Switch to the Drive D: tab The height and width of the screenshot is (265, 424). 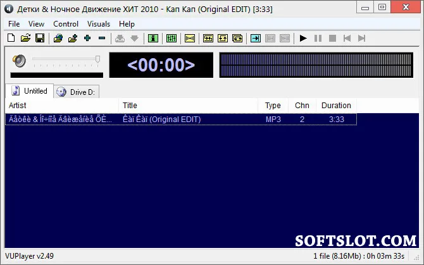tap(77, 92)
